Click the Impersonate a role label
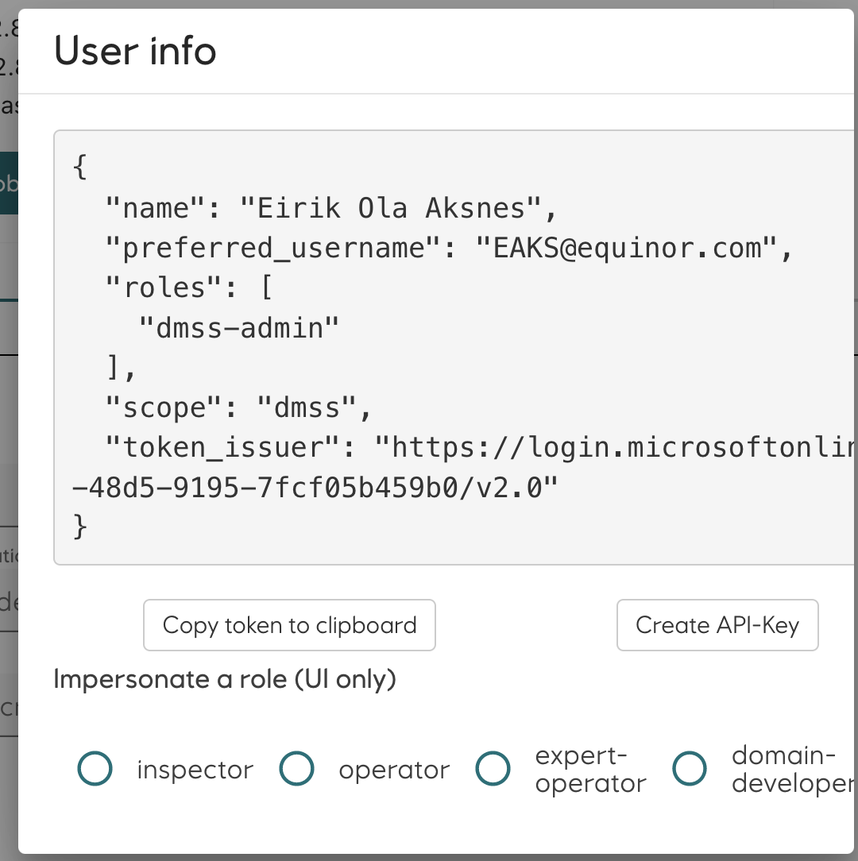The image size is (858, 861). (225, 680)
